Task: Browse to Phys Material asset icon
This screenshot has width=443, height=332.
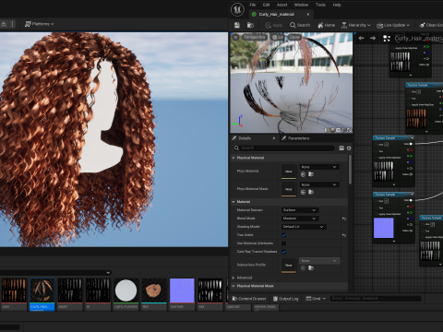Action: tap(311, 174)
